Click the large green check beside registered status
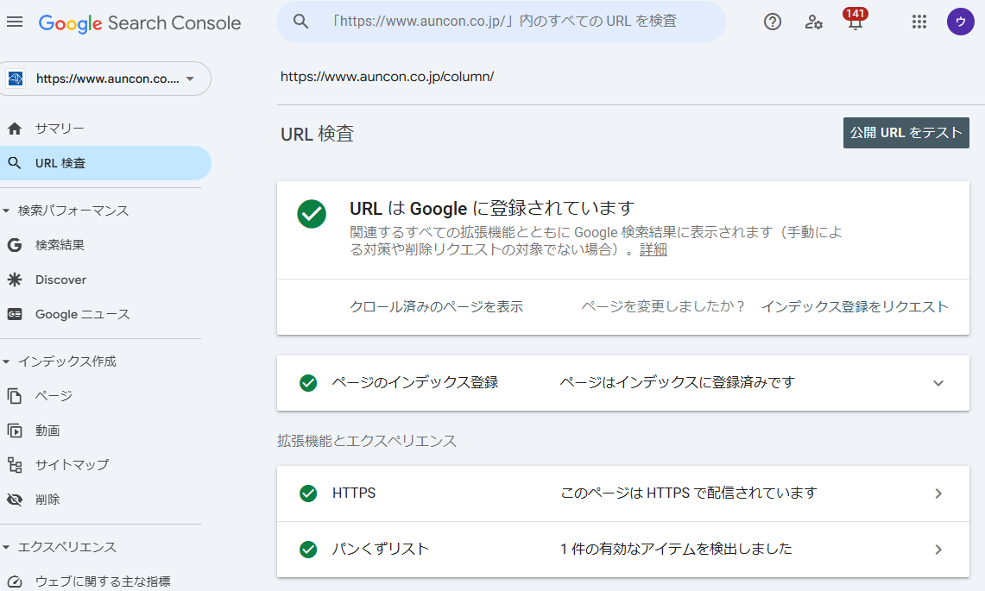Image resolution: width=985 pixels, height=591 pixels. click(x=312, y=214)
